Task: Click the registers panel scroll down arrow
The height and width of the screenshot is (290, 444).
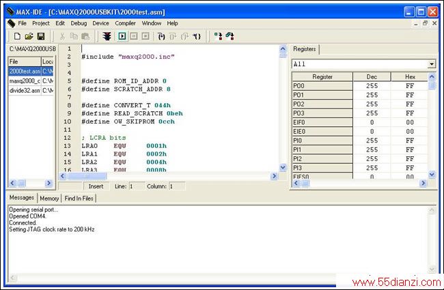Action: [x=432, y=174]
